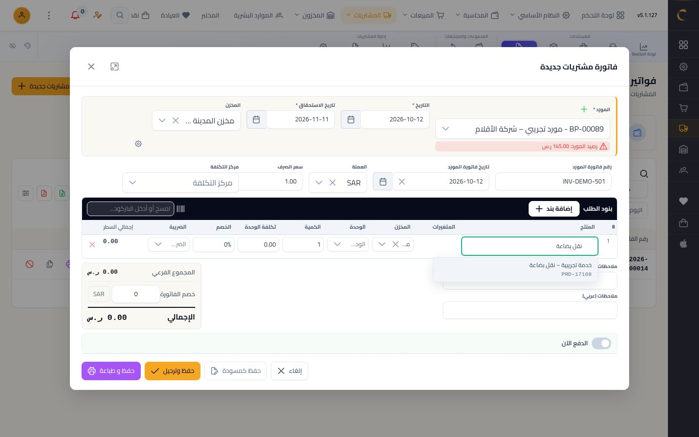Click حفظ و طباعة save and print button

point(111,371)
